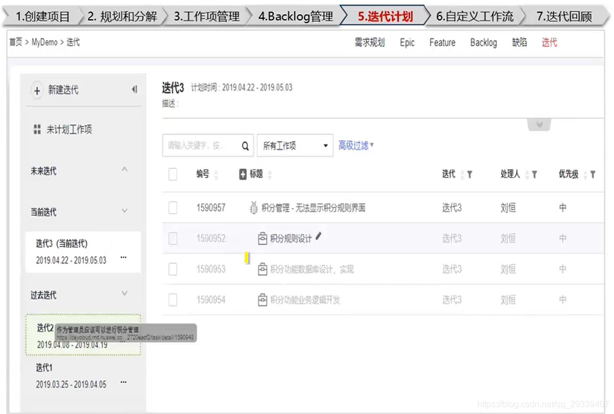
Task: Expand the 当前迭代 section chevron
Action: (125, 211)
